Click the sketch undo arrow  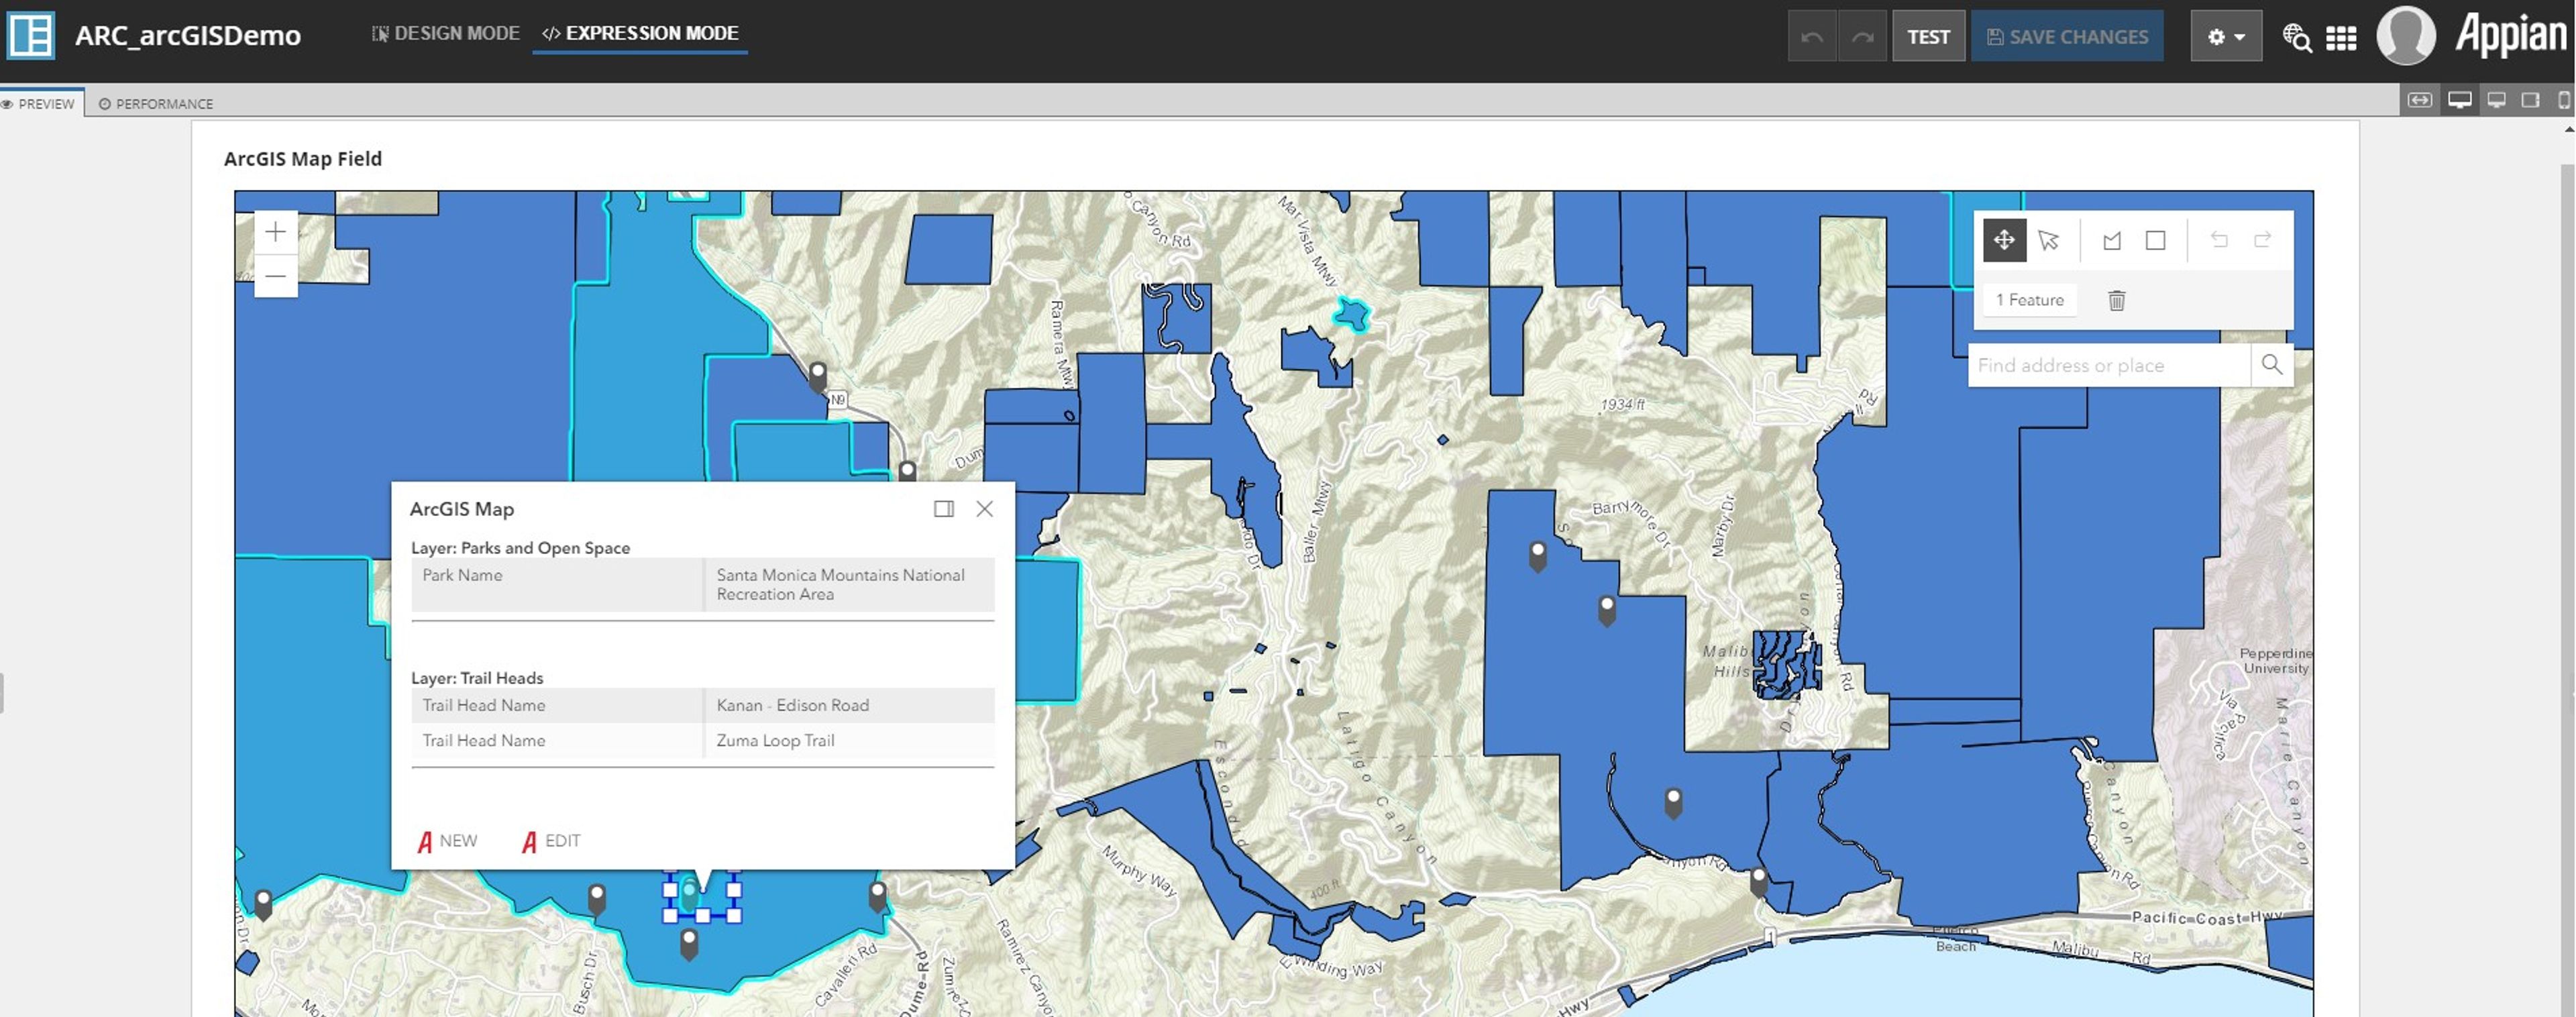tap(2219, 240)
